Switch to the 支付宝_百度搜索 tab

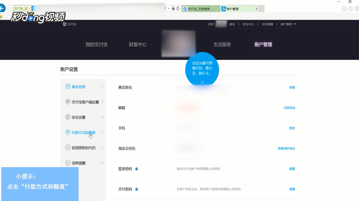201,9
